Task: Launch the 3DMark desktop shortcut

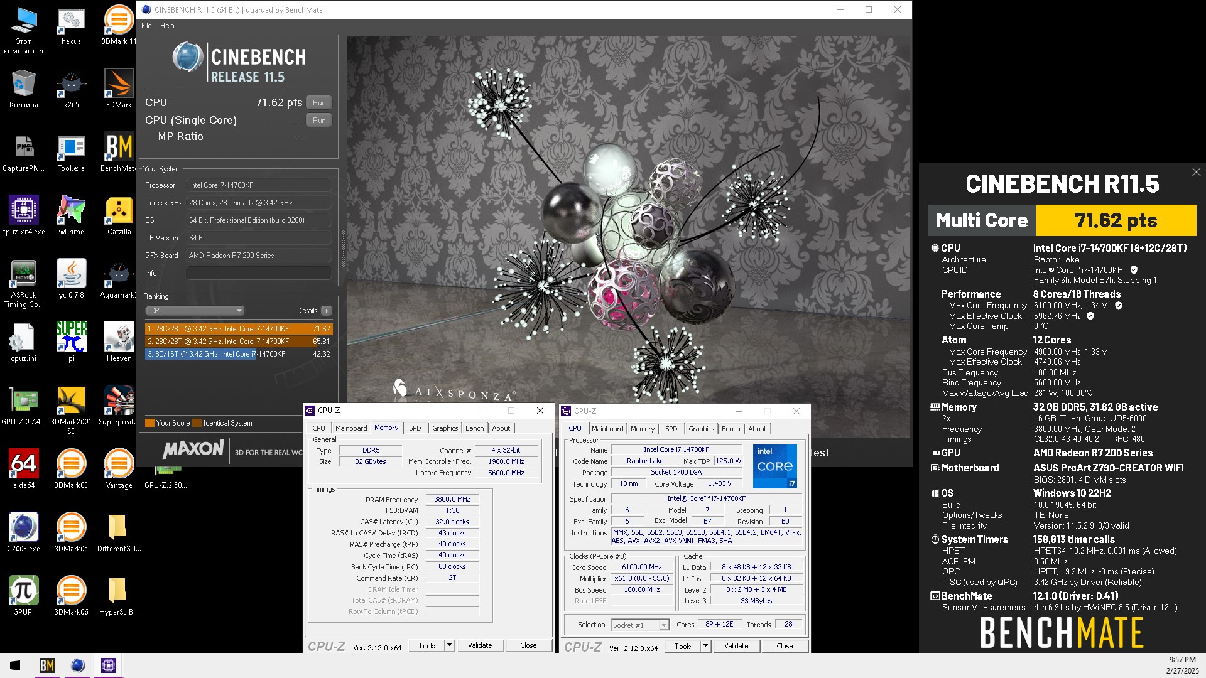Action: pyautogui.click(x=119, y=89)
